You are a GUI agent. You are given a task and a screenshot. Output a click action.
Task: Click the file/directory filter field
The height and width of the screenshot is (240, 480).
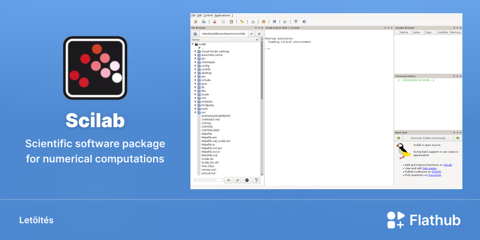pos(208,180)
